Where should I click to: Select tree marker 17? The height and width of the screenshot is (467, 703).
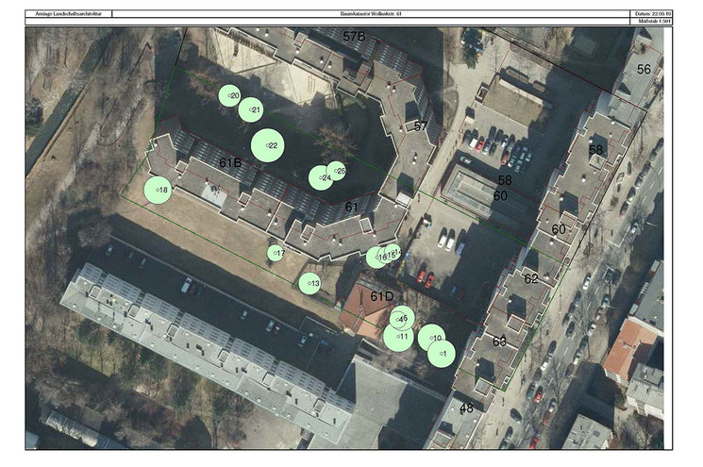point(276,253)
